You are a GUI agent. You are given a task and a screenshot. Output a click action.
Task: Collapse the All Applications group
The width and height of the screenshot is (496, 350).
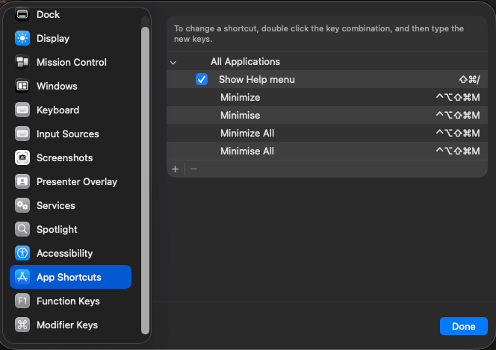173,62
